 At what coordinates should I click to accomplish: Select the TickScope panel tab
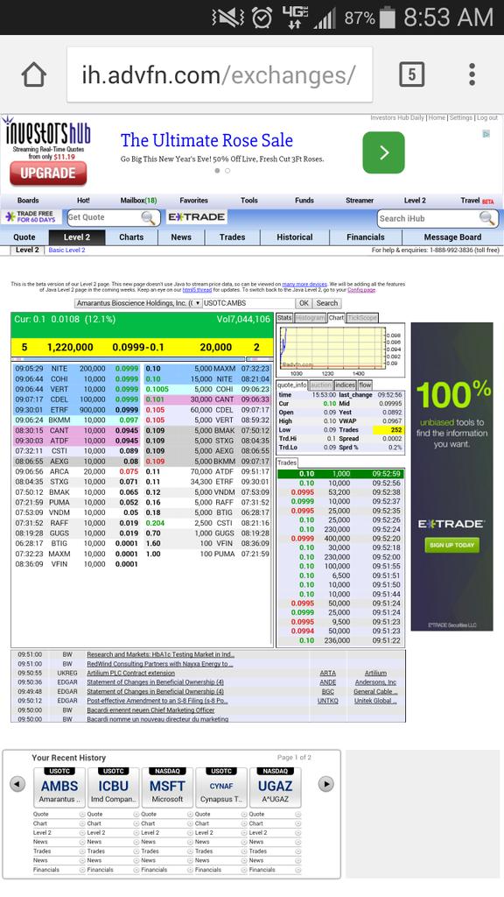pos(362,317)
